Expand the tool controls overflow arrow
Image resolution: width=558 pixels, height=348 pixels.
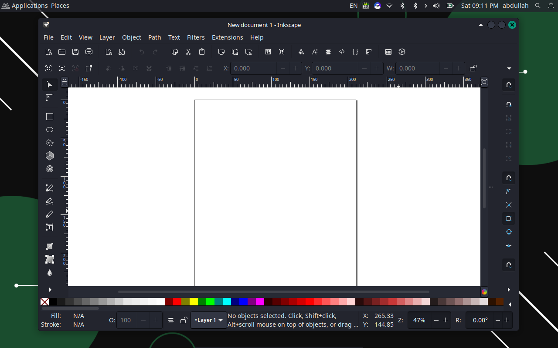coord(509,68)
